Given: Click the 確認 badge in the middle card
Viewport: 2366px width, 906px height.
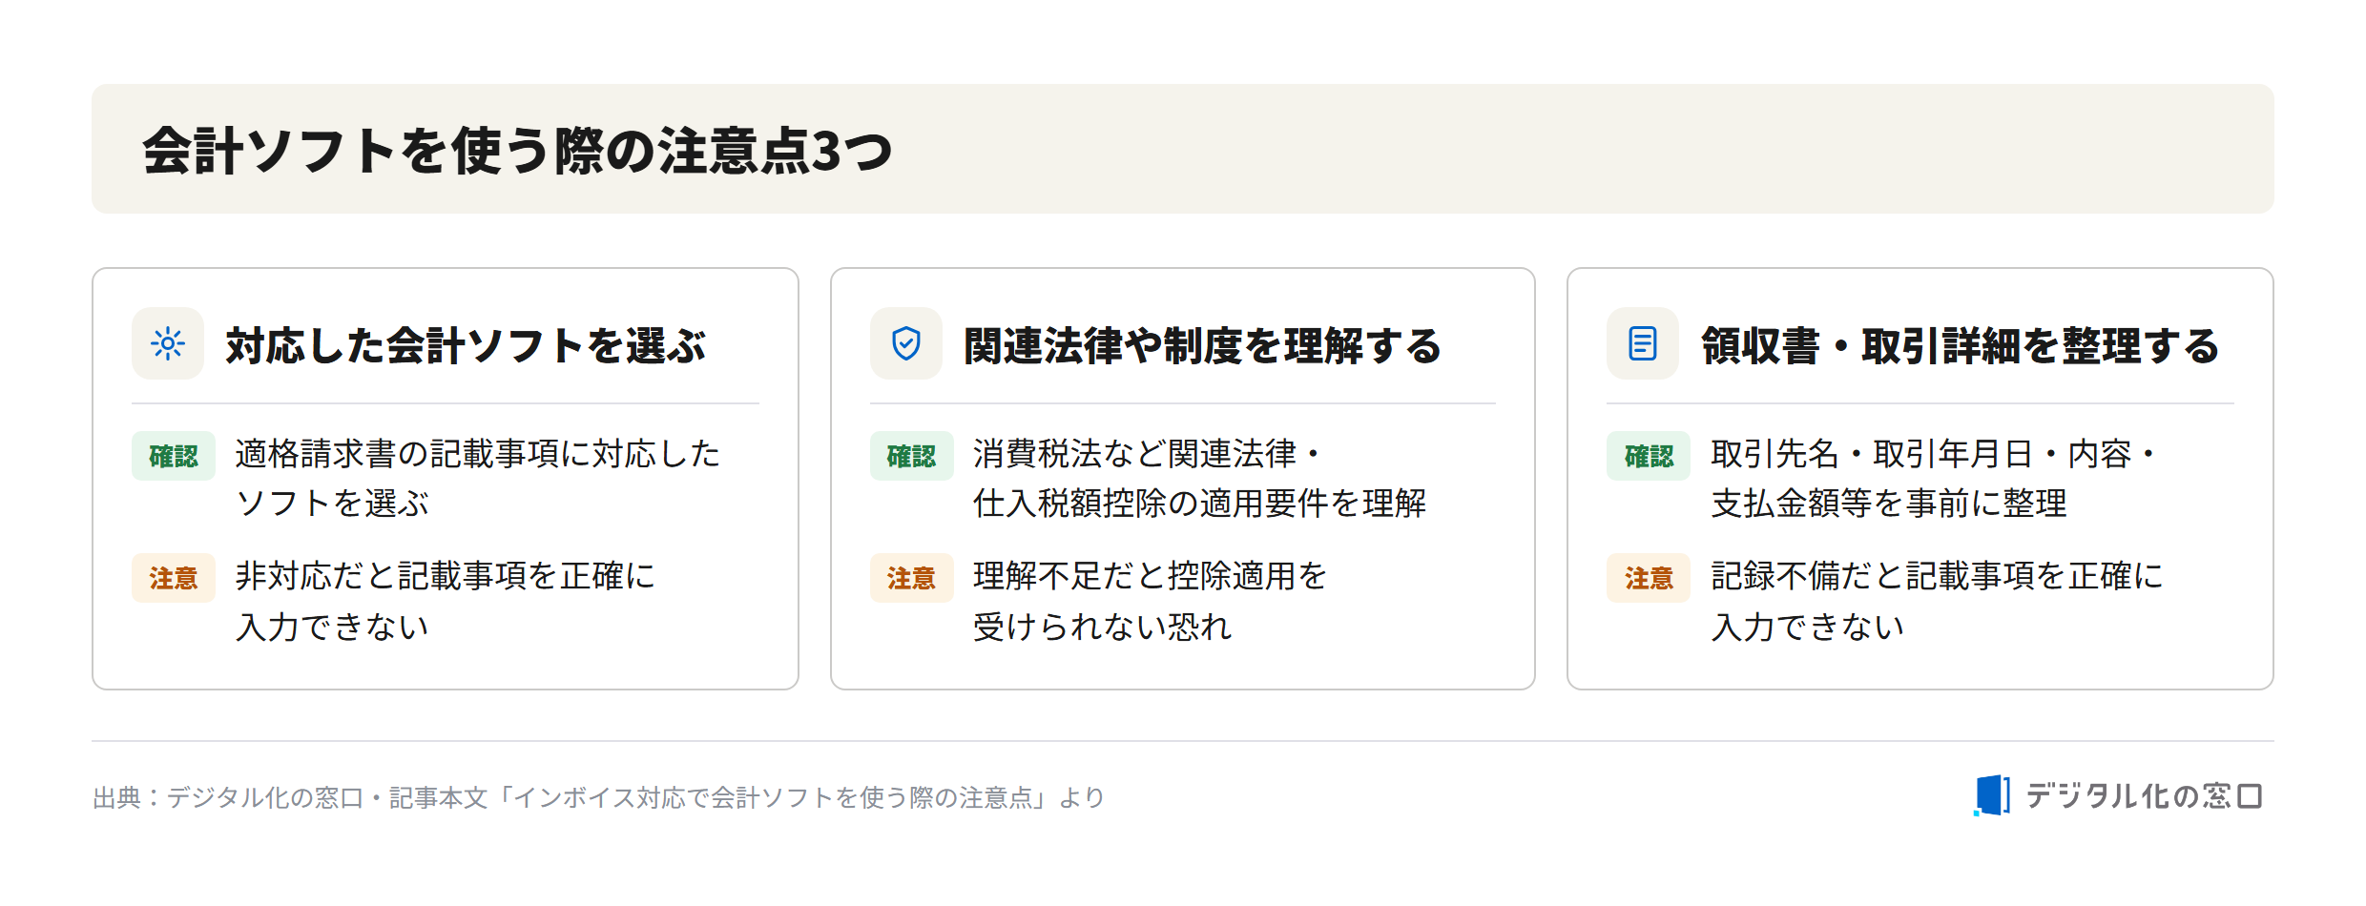Looking at the screenshot, I should click(911, 456).
